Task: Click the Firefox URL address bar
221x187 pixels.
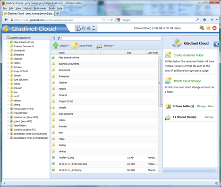Action: point(58,20)
